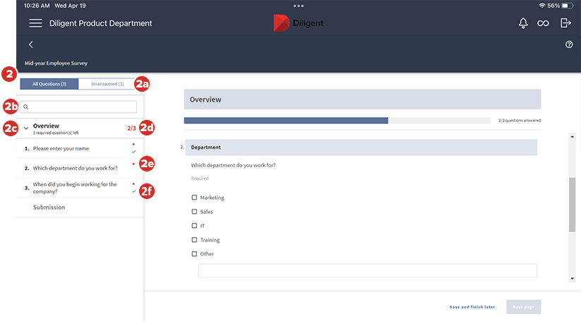Open the notifications bell
The width and height of the screenshot is (581, 321).
pyautogui.click(x=523, y=23)
